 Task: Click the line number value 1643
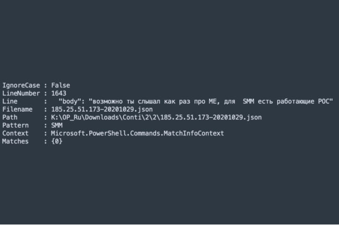coord(58,94)
